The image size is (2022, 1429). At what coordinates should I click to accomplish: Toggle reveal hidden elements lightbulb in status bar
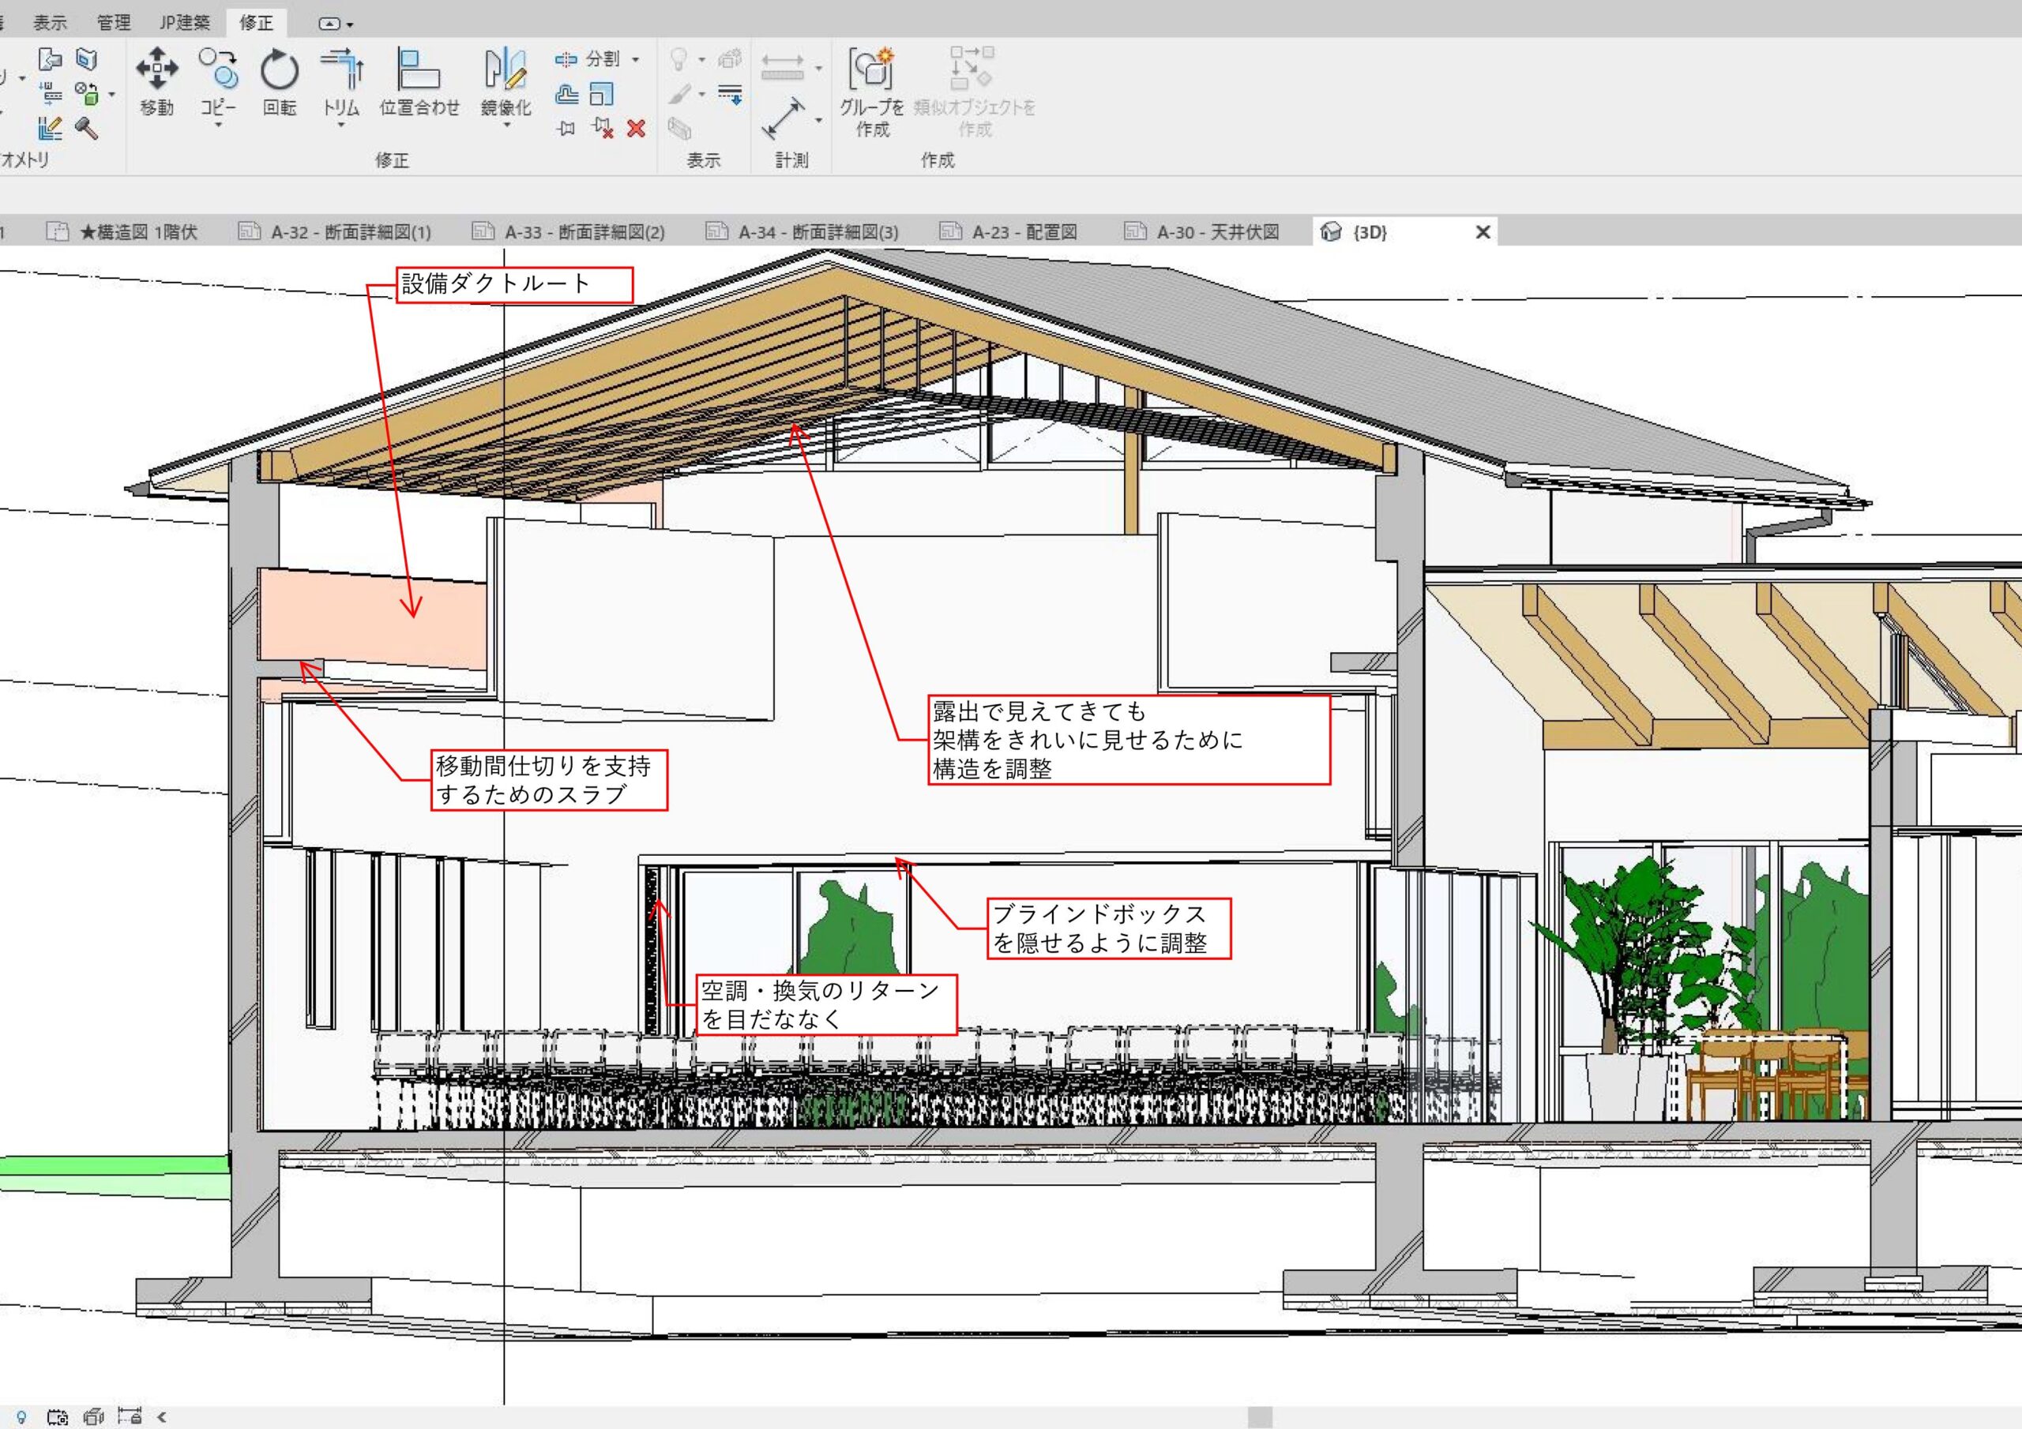pos(22,1416)
